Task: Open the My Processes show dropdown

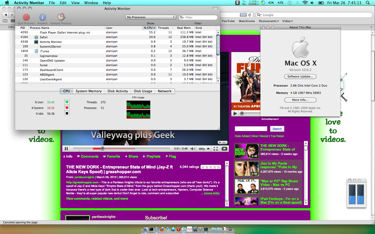Action: (x=151, y=17)
